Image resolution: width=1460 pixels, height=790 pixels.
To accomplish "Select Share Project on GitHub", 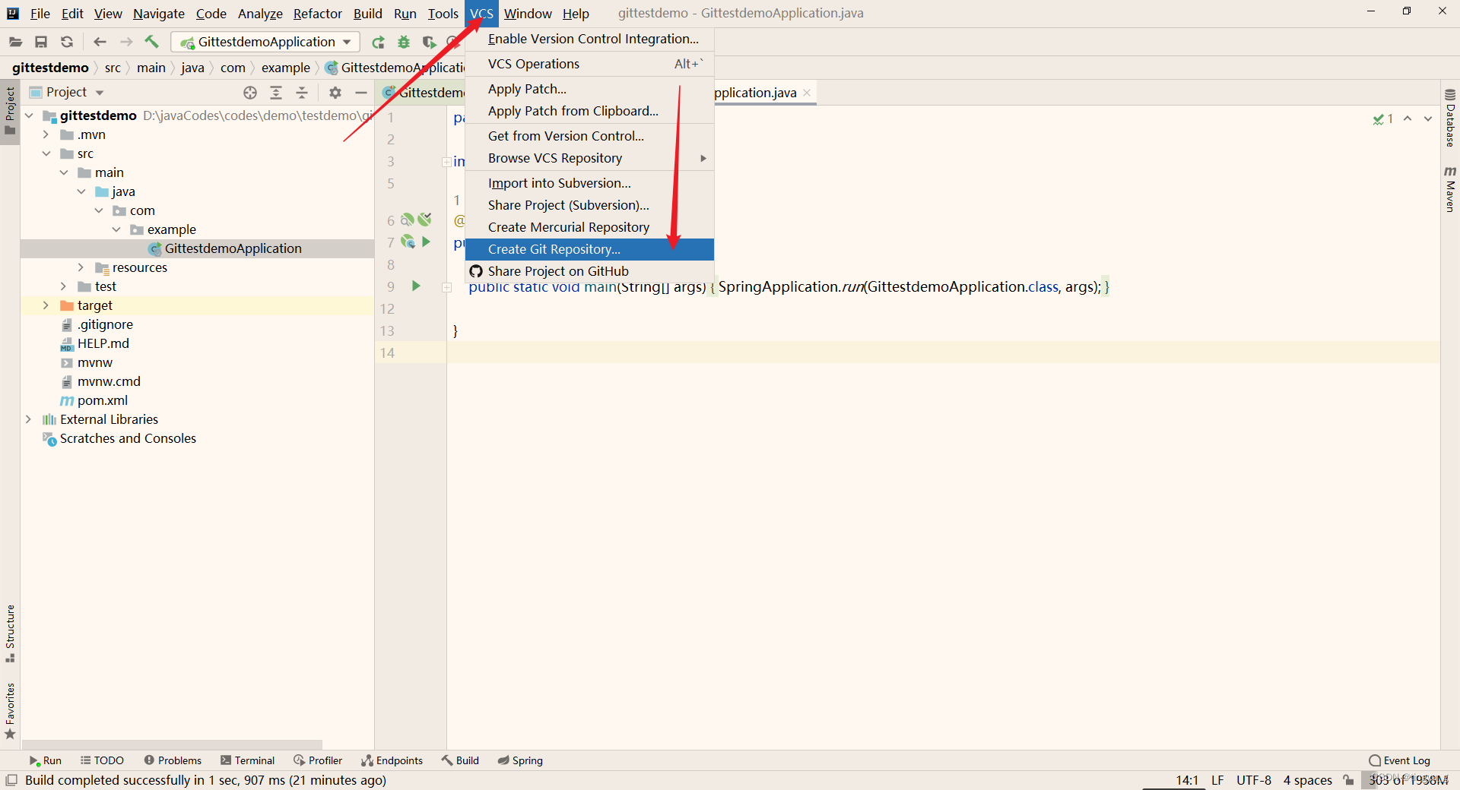I will [x=589, y=271].
